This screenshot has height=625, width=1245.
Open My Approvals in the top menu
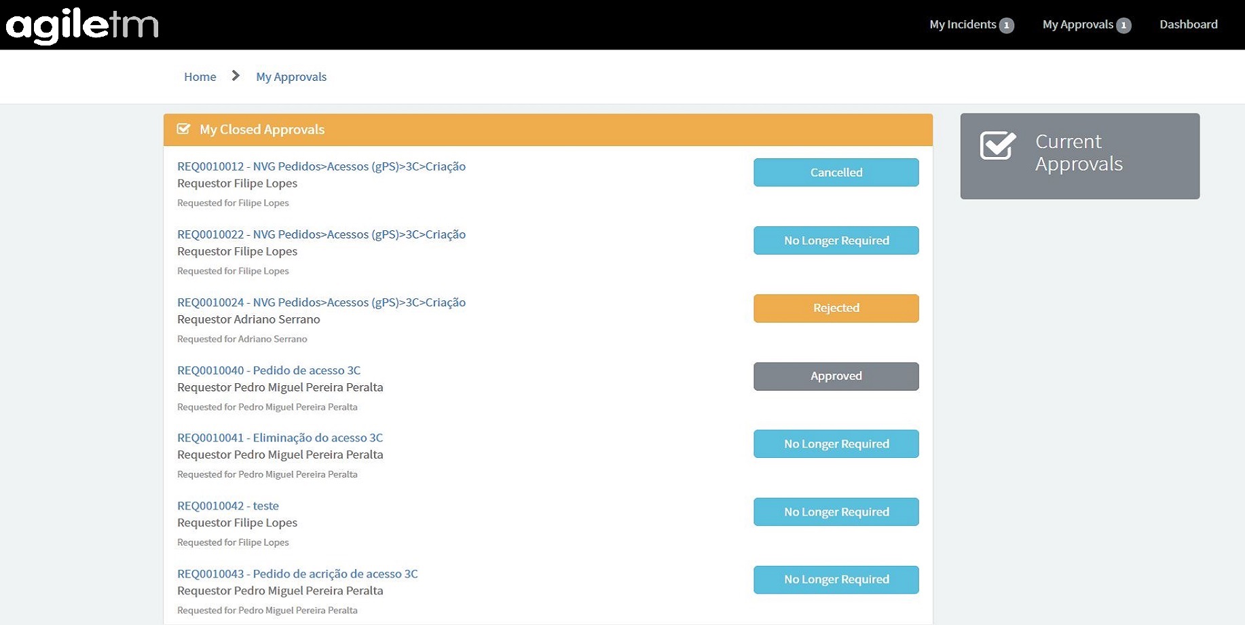click(1077, 24)
